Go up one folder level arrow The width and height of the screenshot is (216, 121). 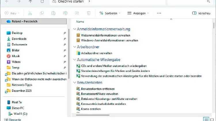(x=31, y=1)
